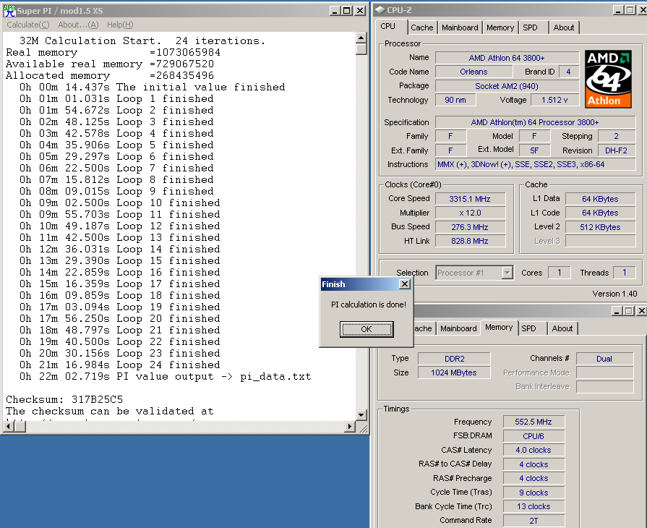Expand the Processor #1 selection dropdown
647x528 pixels.
(x=507, y=273)
